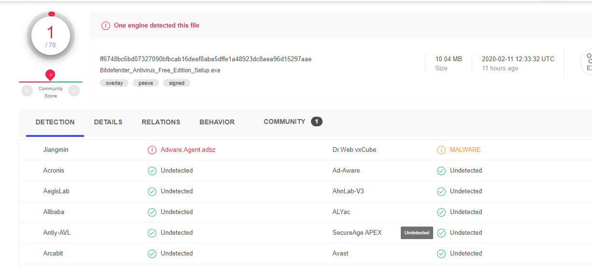Click the SecureAge APEX engine name
This screenshot has height=269, width=592.
[x=357, y=233]
